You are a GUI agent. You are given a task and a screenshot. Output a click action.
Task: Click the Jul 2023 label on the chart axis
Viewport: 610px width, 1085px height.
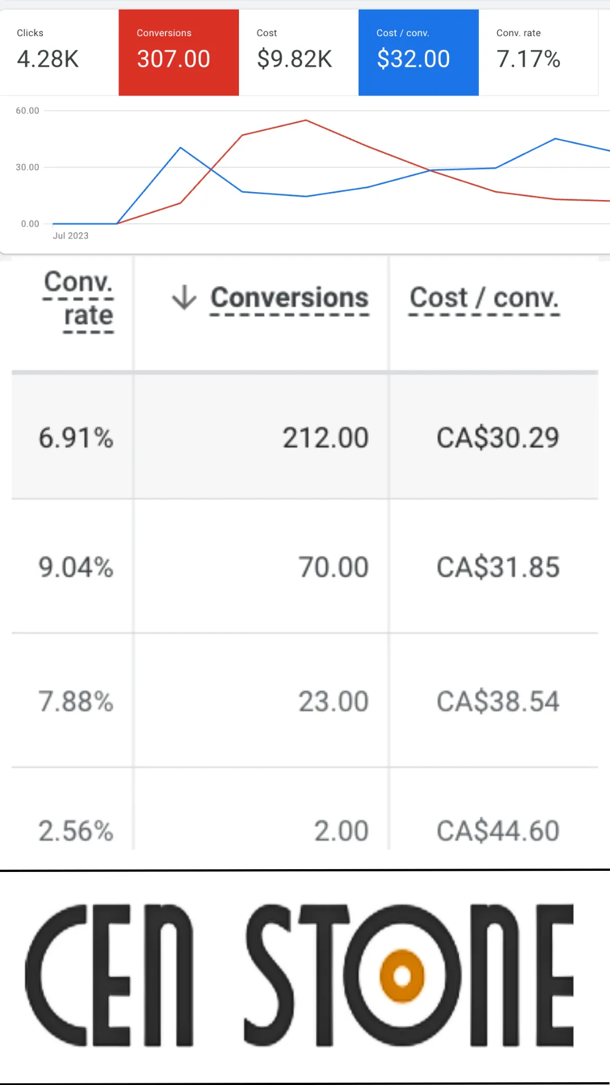pos(71,236)
